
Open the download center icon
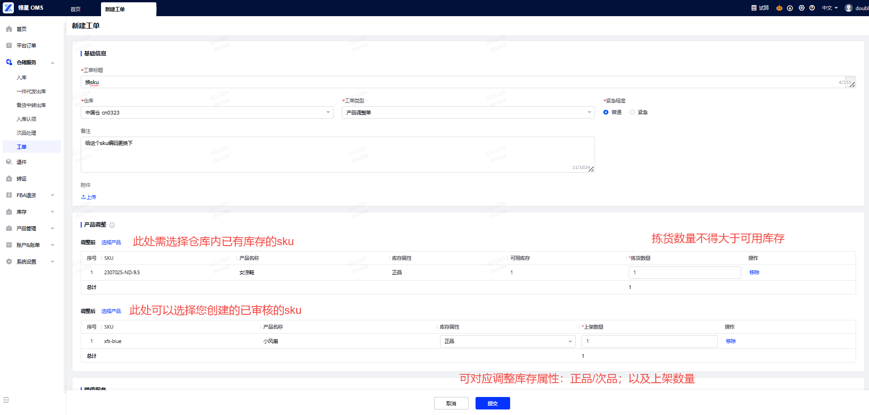(790, 8)
